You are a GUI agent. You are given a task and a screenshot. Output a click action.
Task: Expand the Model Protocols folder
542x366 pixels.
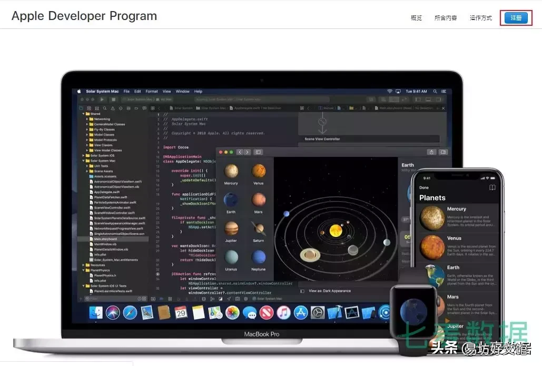click(87, 140)
